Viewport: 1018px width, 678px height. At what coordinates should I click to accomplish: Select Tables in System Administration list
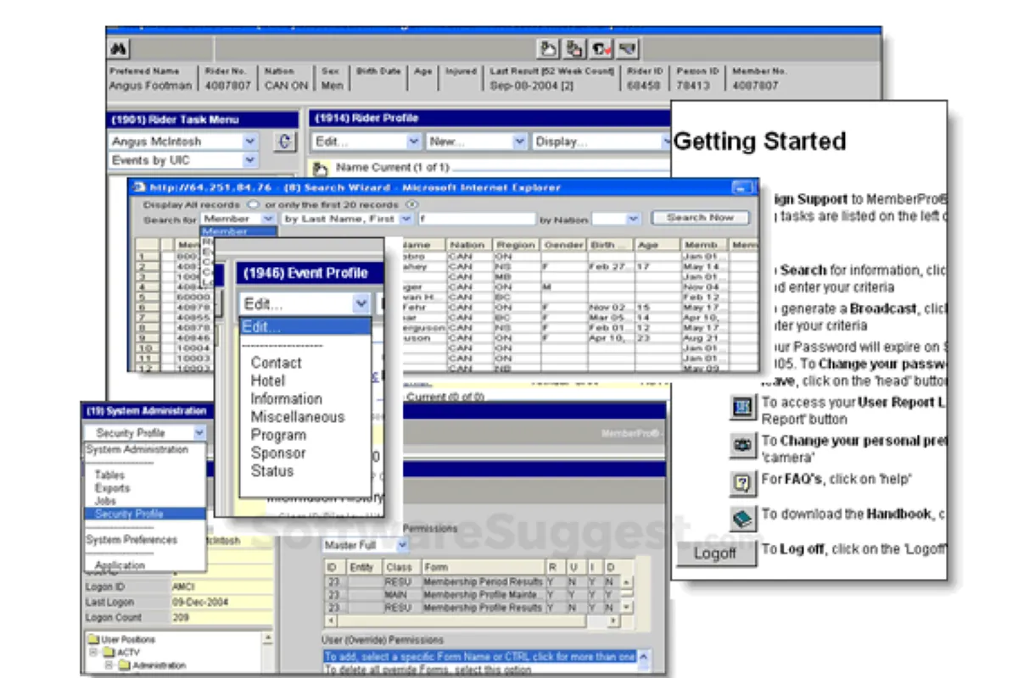109,475
